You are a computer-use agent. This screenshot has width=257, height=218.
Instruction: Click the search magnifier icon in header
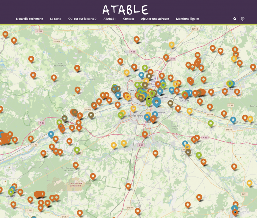[x=235, y=19]
